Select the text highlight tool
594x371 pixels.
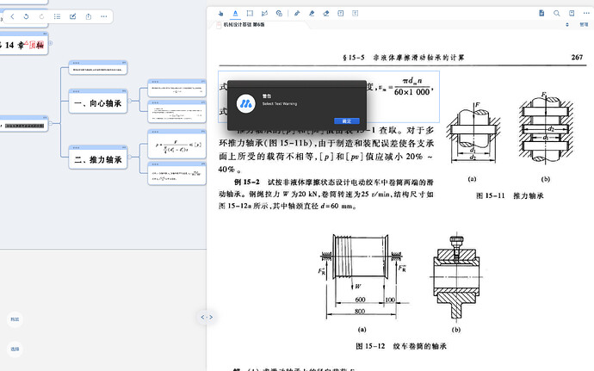coord(235,13)
